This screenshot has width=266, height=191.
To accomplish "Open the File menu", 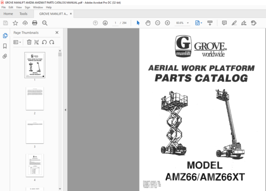I will (4, 7).
